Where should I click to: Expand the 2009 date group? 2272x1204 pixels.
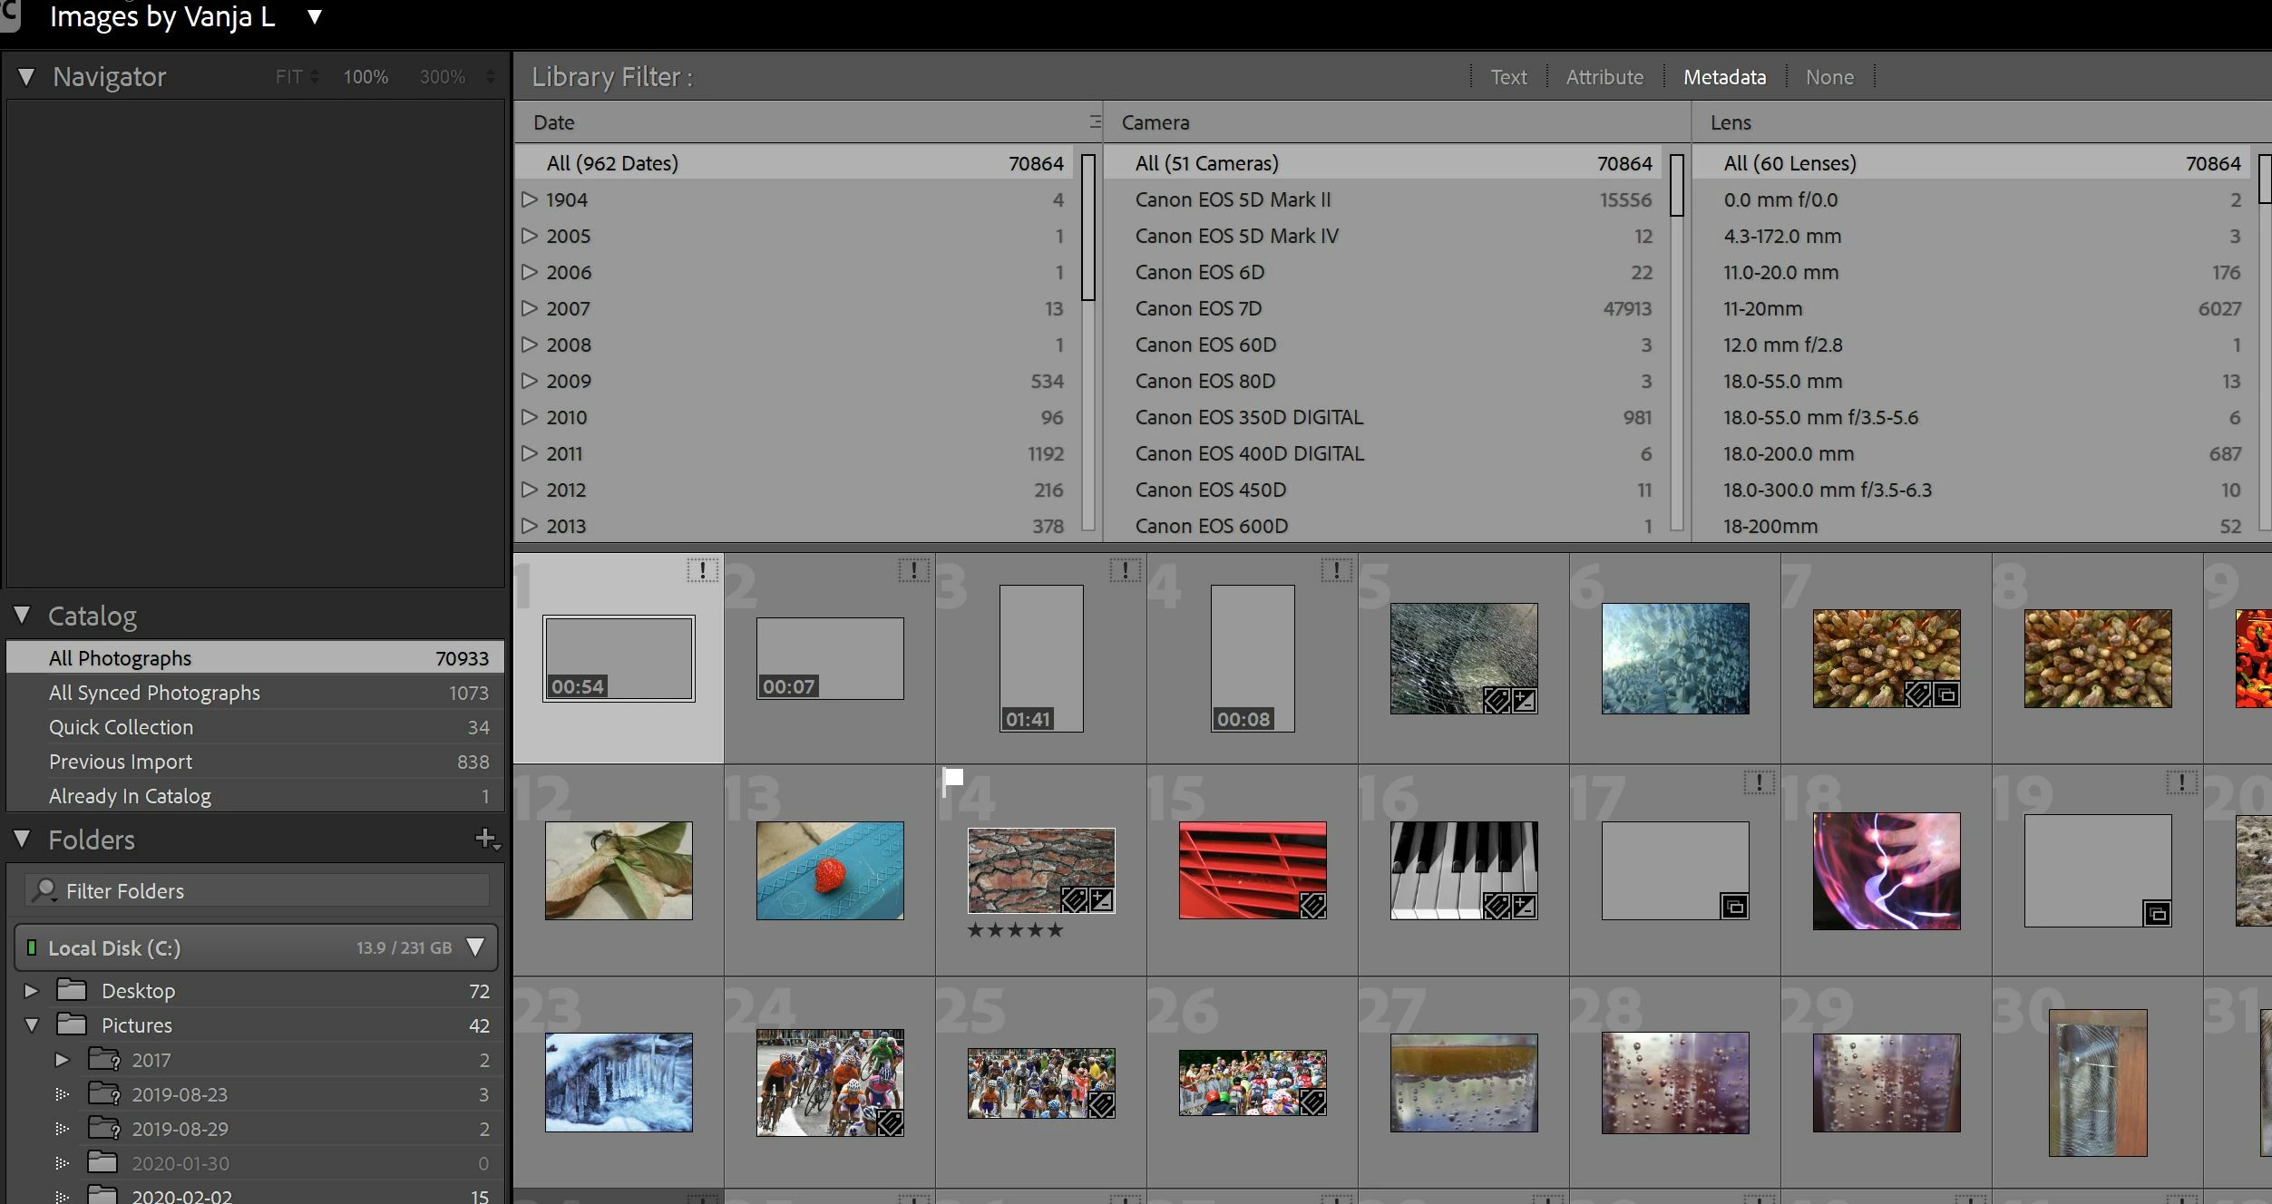pos(530,381)
